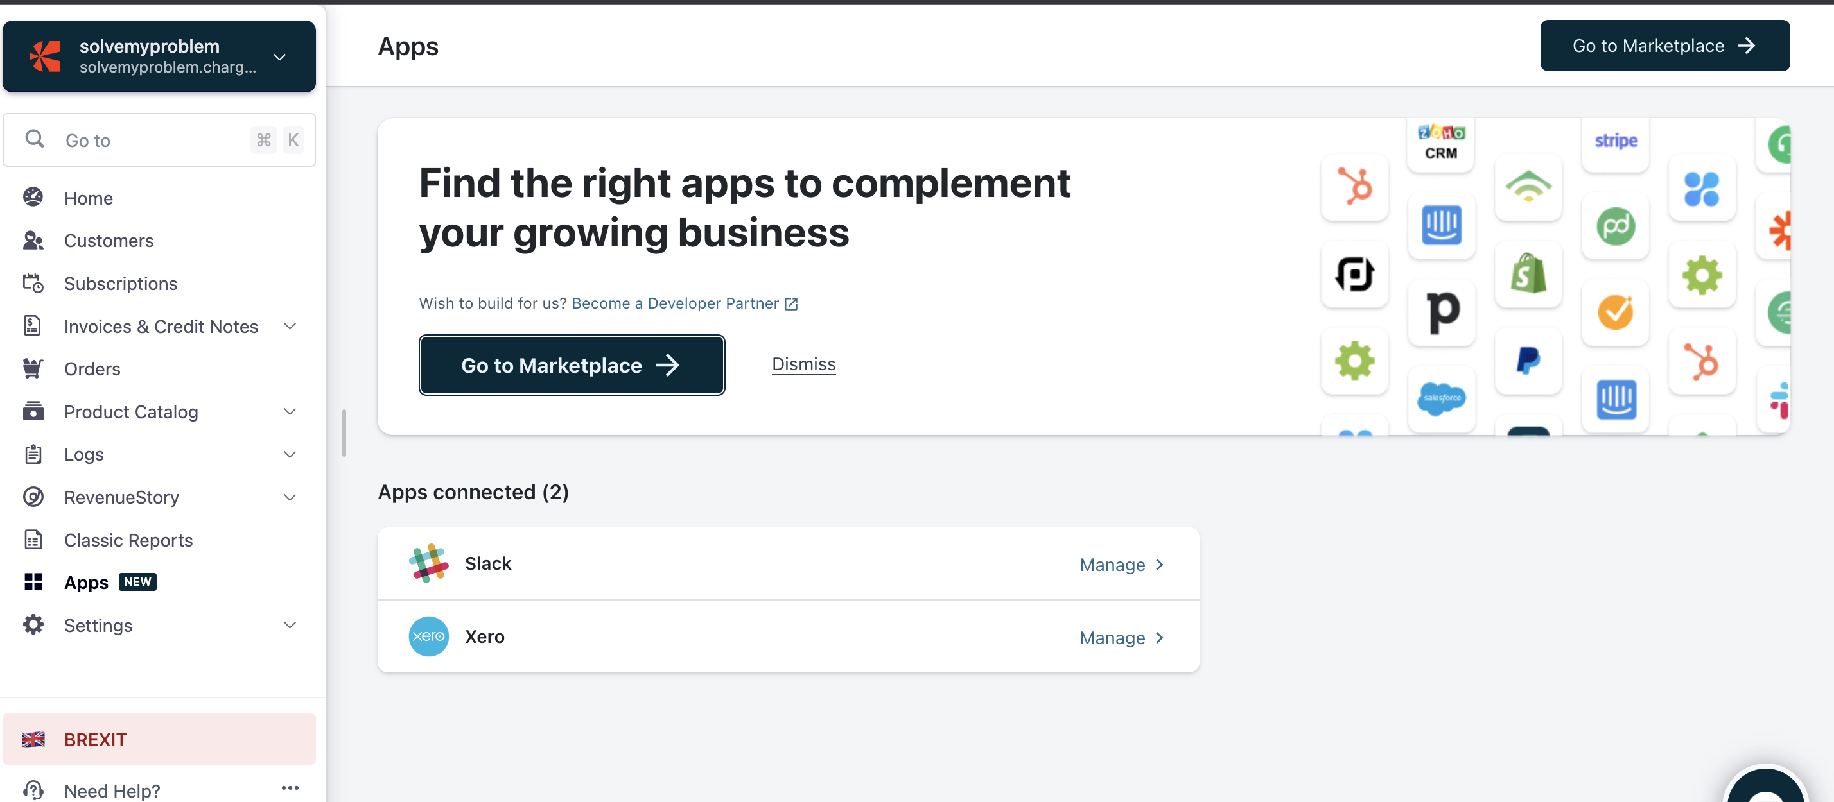Screen dimensions: 1834x802
Task: Dismiss the marketplace banner
Action: click(x=803, y=364)
